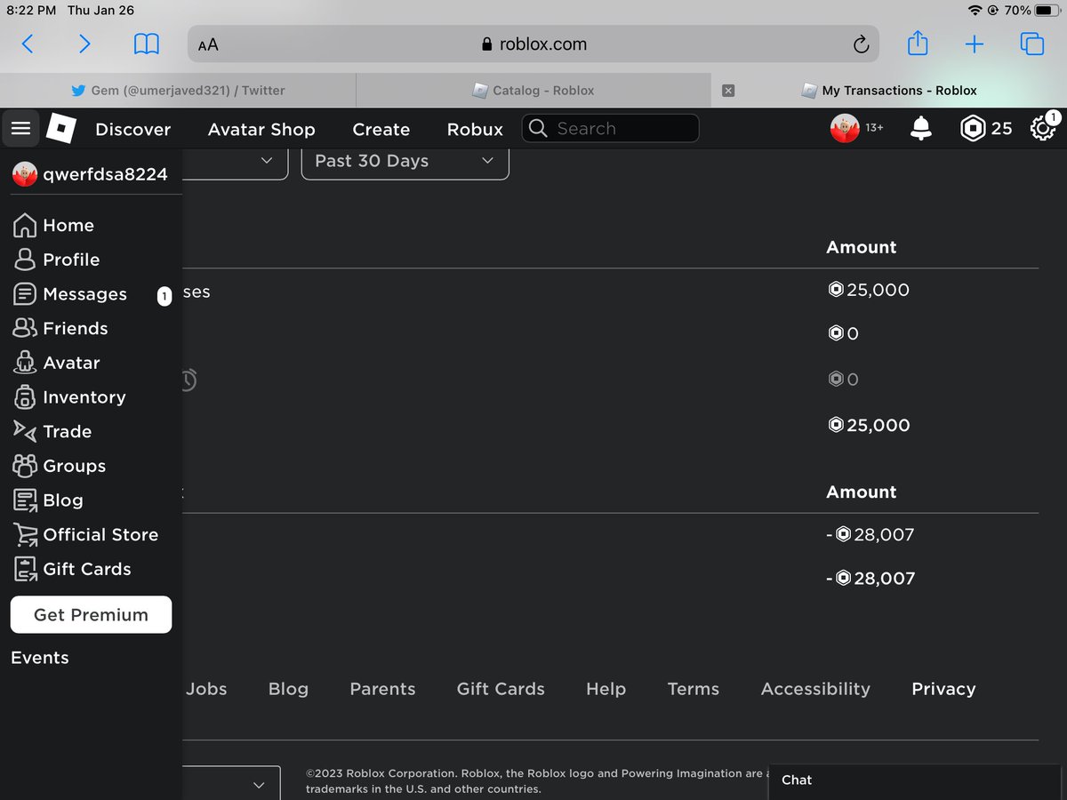1067x800 pixels.
Task: Open the Accessibility footer link
Action: [x=815, y=689]
